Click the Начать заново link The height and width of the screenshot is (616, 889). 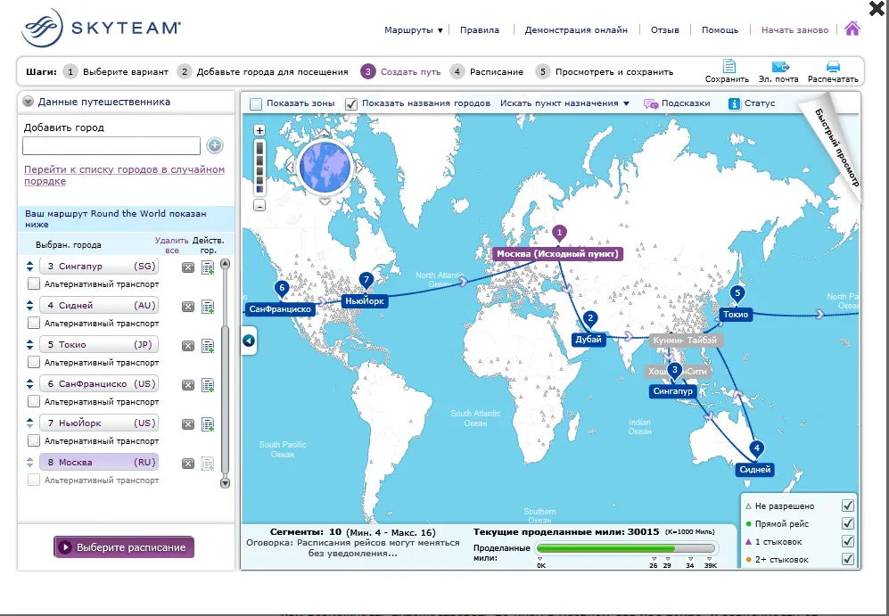(x=794, y=30)
